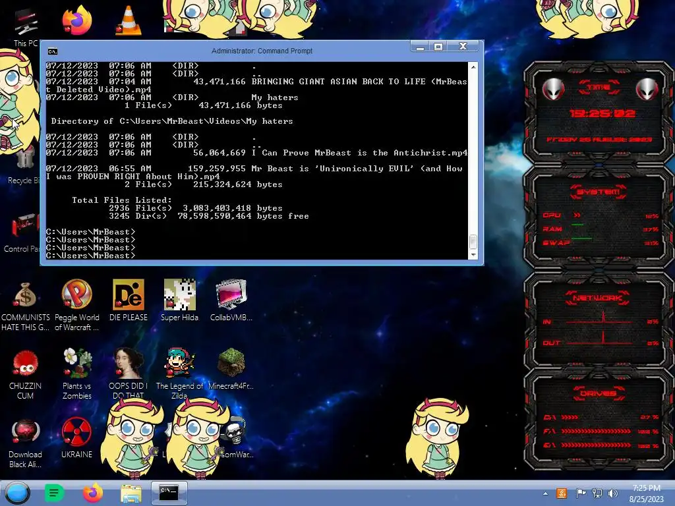Open the Command Prompt window system menu icon
Image resolution: width=675 pixels, height=506 pixels.
[53, 51]
